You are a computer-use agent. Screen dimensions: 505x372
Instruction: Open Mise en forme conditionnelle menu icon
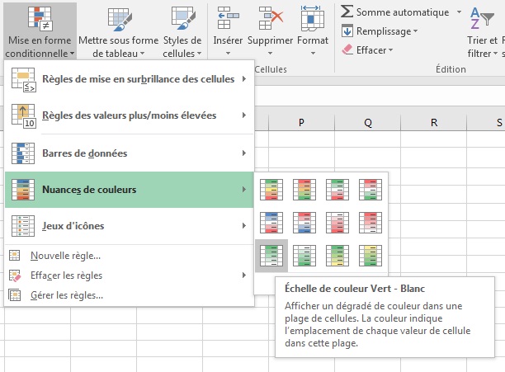40,19
